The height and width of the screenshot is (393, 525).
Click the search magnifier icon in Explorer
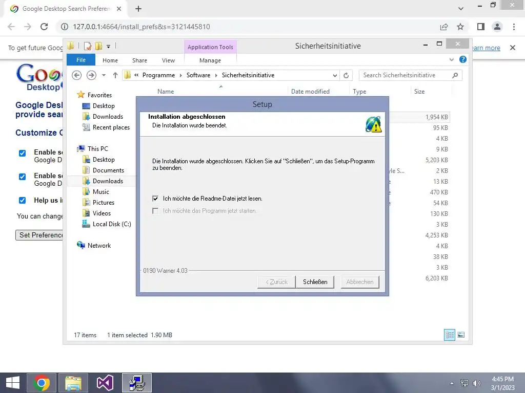click(x=455, y=75)
